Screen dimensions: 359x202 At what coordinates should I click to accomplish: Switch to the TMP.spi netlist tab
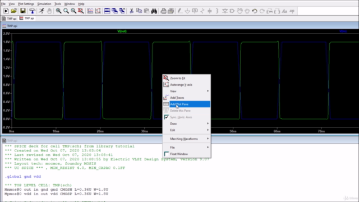click(x=10, y=19)
